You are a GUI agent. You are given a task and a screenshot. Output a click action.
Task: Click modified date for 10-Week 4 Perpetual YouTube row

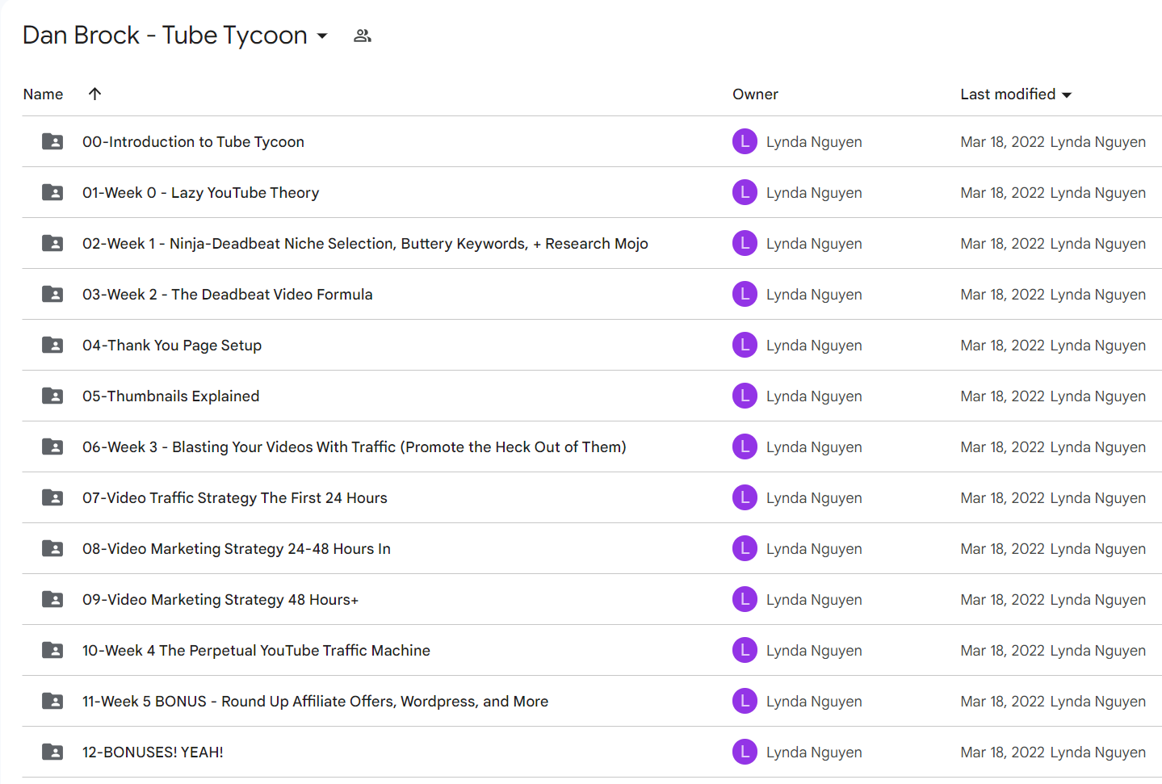point(1002,651)
